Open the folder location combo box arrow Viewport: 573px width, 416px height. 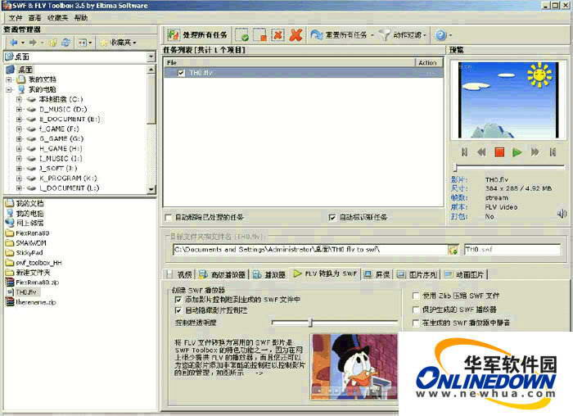[151, 57]
